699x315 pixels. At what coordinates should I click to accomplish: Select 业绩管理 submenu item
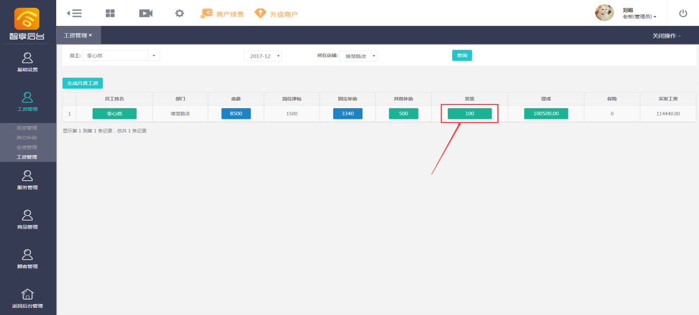pos(27,147)
